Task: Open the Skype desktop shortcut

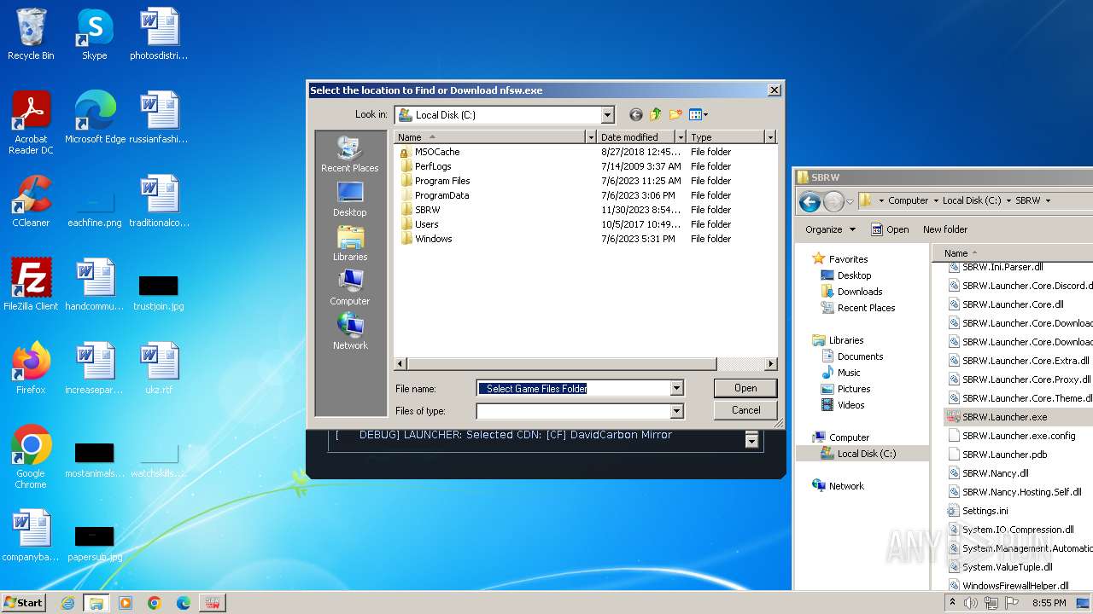Action: (x=95, y=35)
